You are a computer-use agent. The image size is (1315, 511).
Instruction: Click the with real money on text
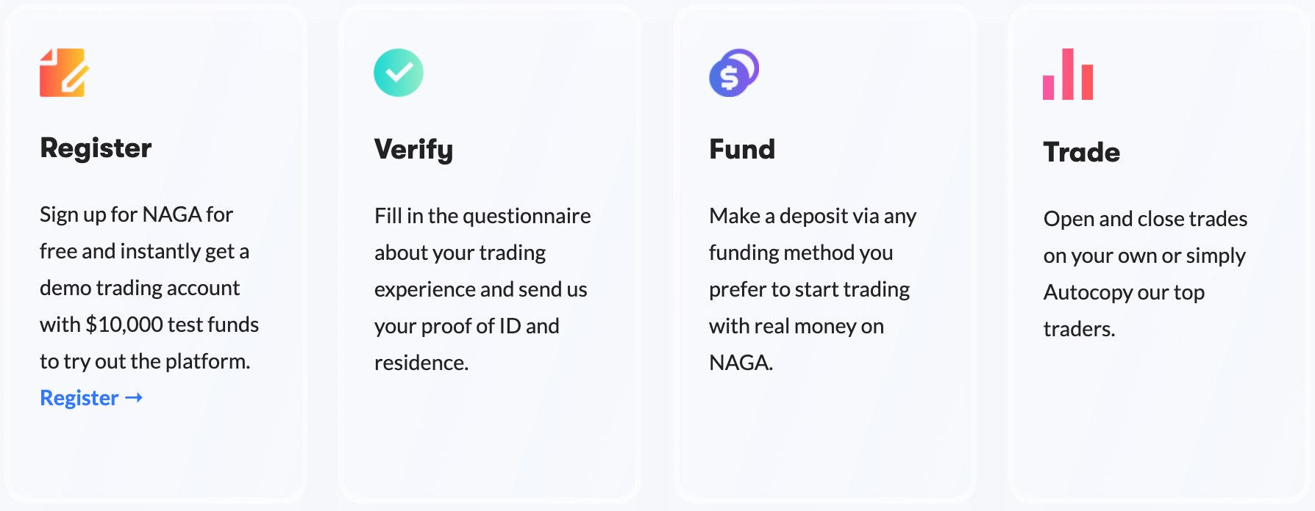click(797, 326)
